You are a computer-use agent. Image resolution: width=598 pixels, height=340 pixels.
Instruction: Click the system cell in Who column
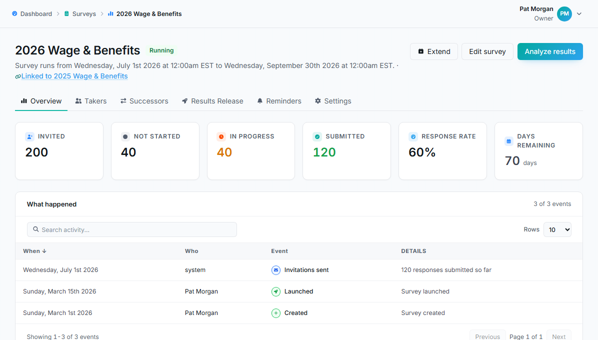point(195,270)
